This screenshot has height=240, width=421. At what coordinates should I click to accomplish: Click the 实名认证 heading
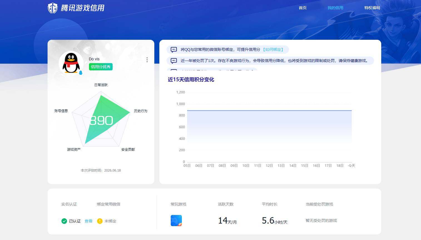[x=69, y=204]
